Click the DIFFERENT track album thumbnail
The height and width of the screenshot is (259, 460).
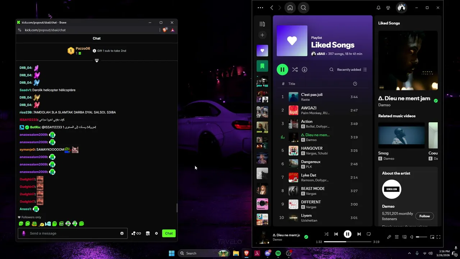tap(294, 204)
